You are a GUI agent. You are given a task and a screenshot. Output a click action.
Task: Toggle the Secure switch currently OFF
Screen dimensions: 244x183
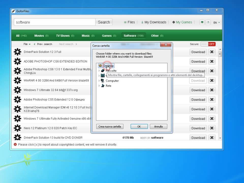click(208, 44)
